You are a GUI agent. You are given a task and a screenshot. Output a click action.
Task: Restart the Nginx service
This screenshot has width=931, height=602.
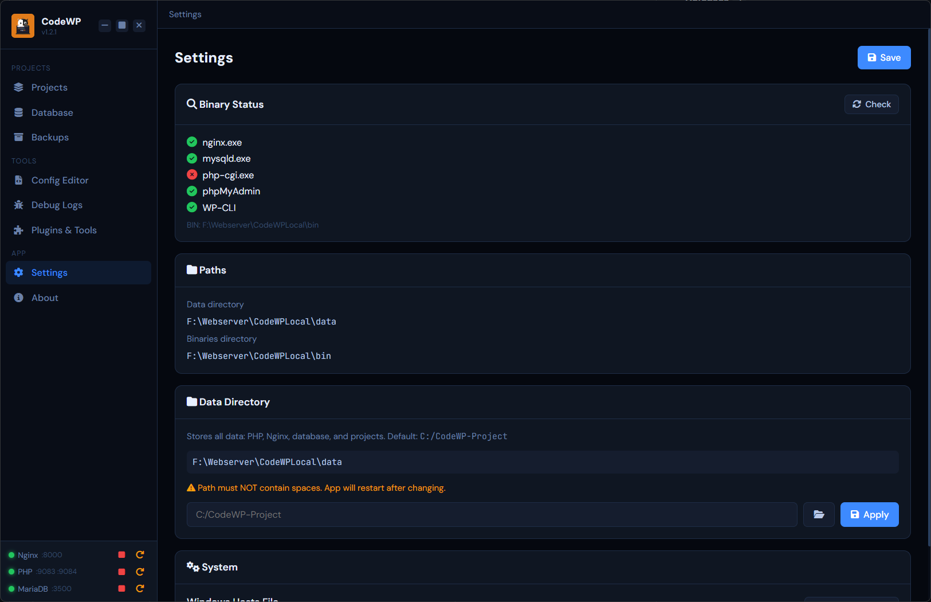tap(140, 555)
